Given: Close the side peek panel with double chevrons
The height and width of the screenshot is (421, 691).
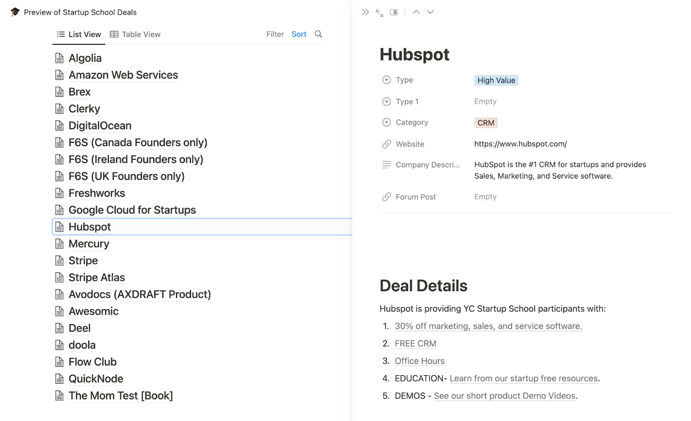Looking at the screenshot, I should pos(365,12).
